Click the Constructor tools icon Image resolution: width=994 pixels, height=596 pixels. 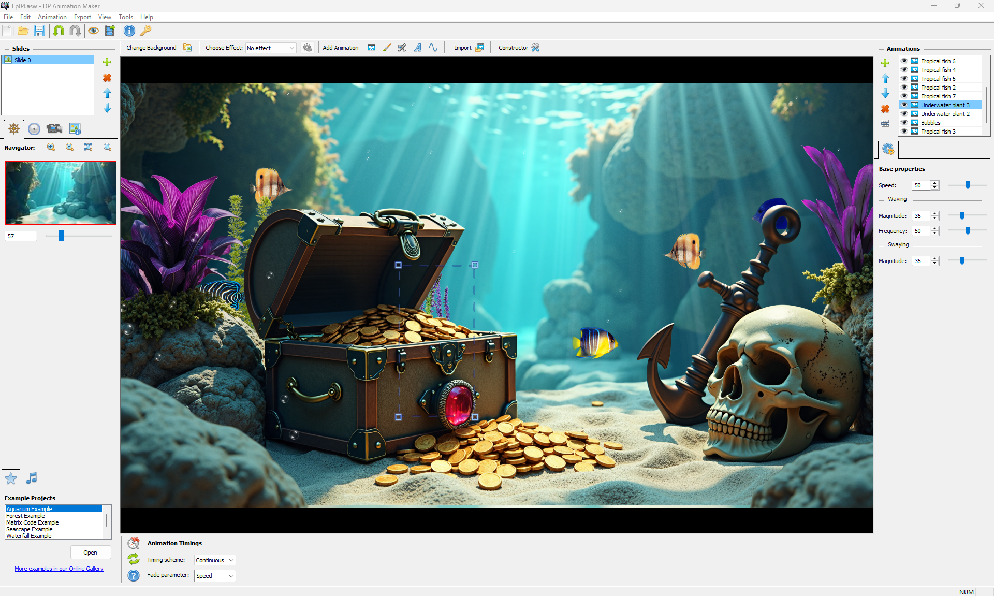pyautogui.click(x=535, y=48)
